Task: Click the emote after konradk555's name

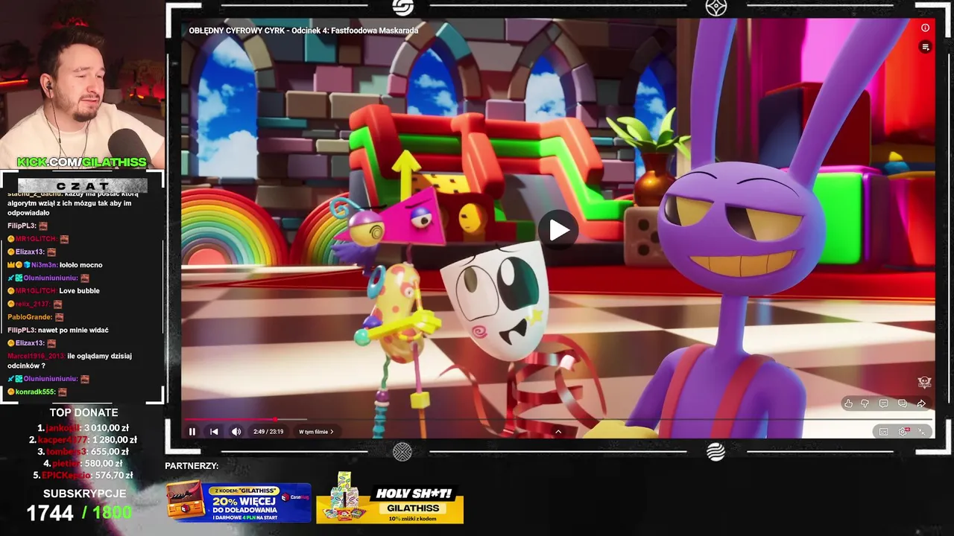Action: [x=63, y=392]
